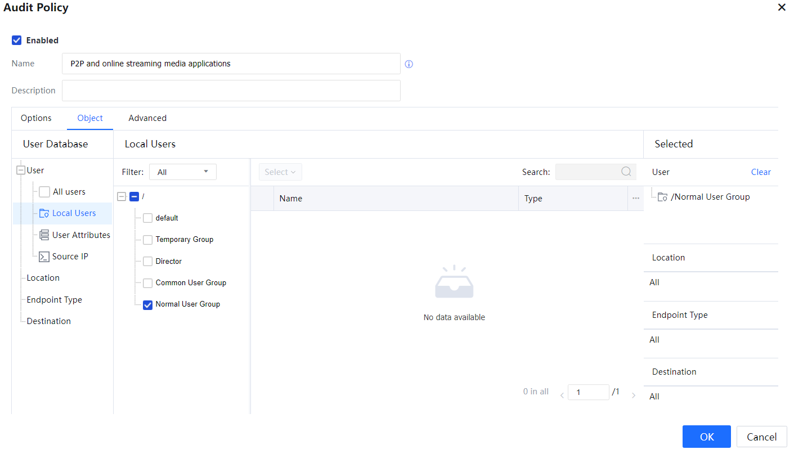794x454 pixels.
Task: Open the Filter dropdown
Action: coord(182,172)
